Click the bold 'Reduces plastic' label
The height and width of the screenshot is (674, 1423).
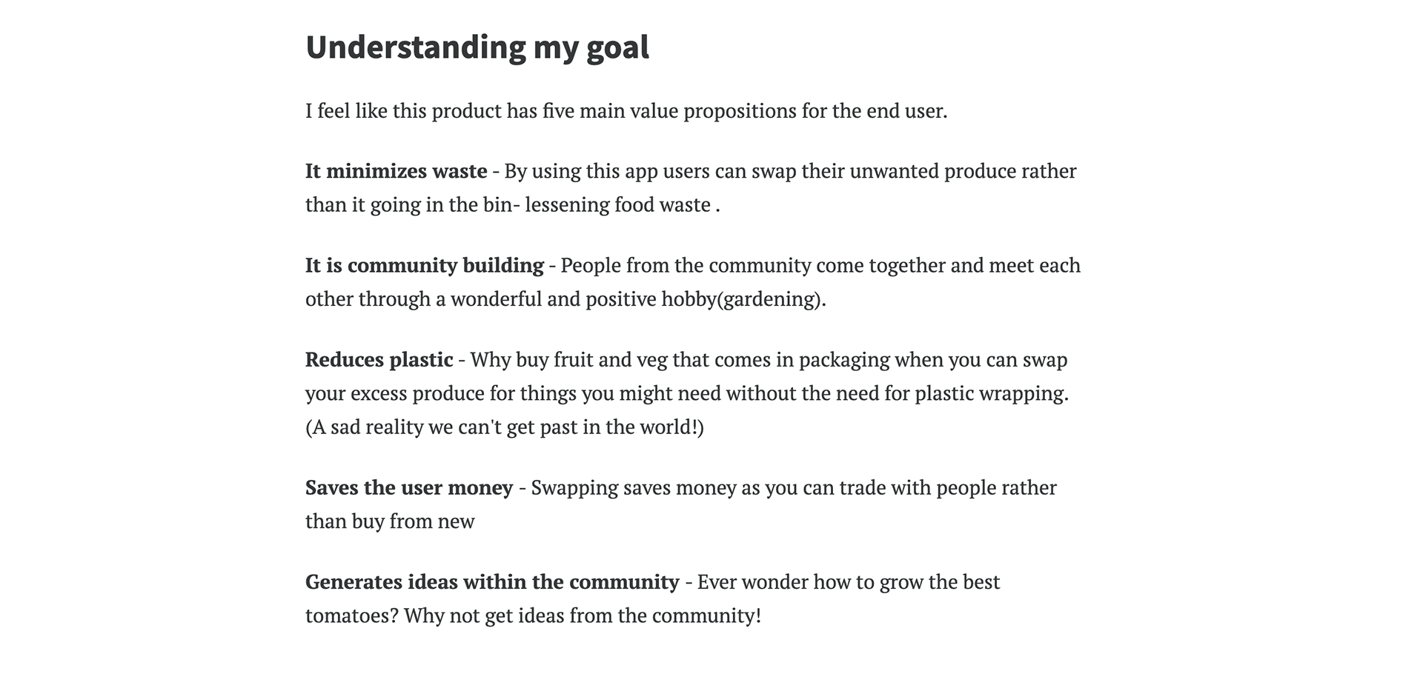click(379, 360)
